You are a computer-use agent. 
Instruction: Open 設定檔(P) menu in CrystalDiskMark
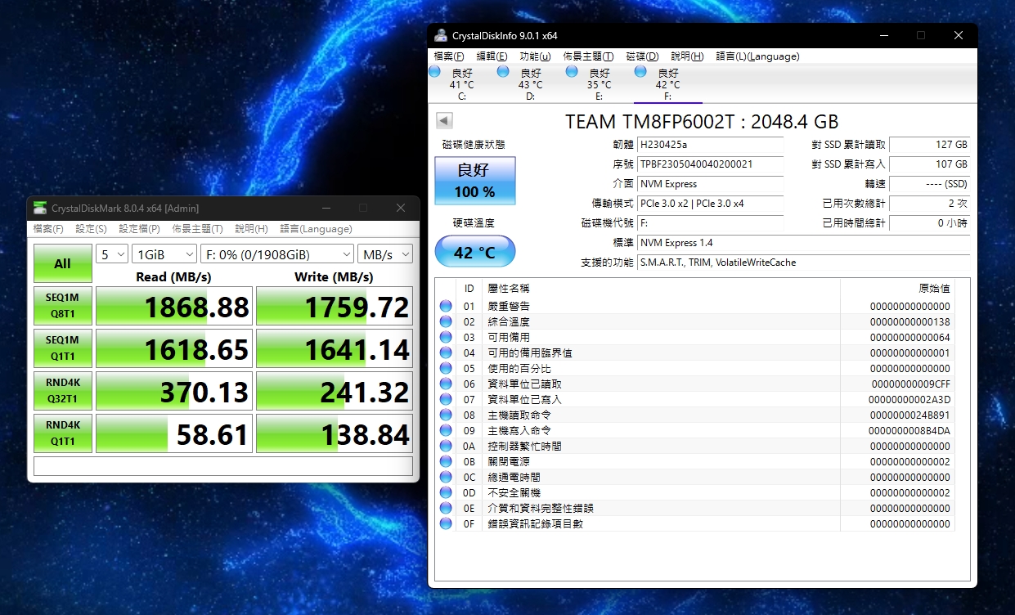(139, 229)
